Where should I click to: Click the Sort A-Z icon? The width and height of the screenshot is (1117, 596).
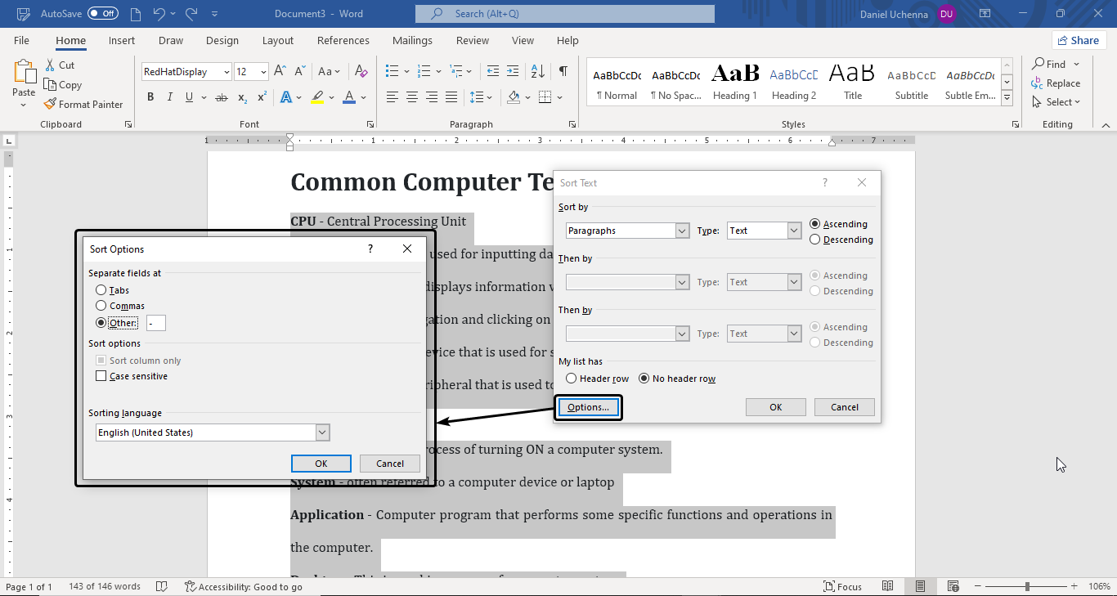pyautogui.click(x=539, y=72)
